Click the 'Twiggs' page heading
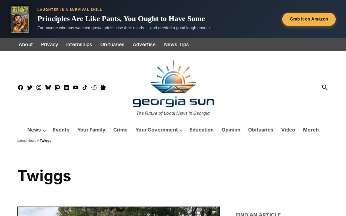The height and width of the screenshot is (216, 346). pos(44,176)
